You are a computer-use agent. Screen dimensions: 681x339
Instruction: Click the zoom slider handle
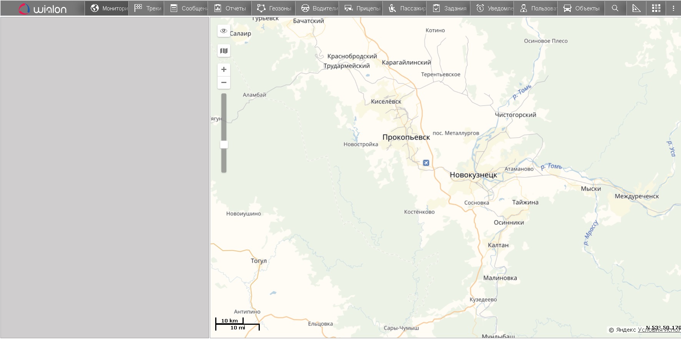[224, 145]
